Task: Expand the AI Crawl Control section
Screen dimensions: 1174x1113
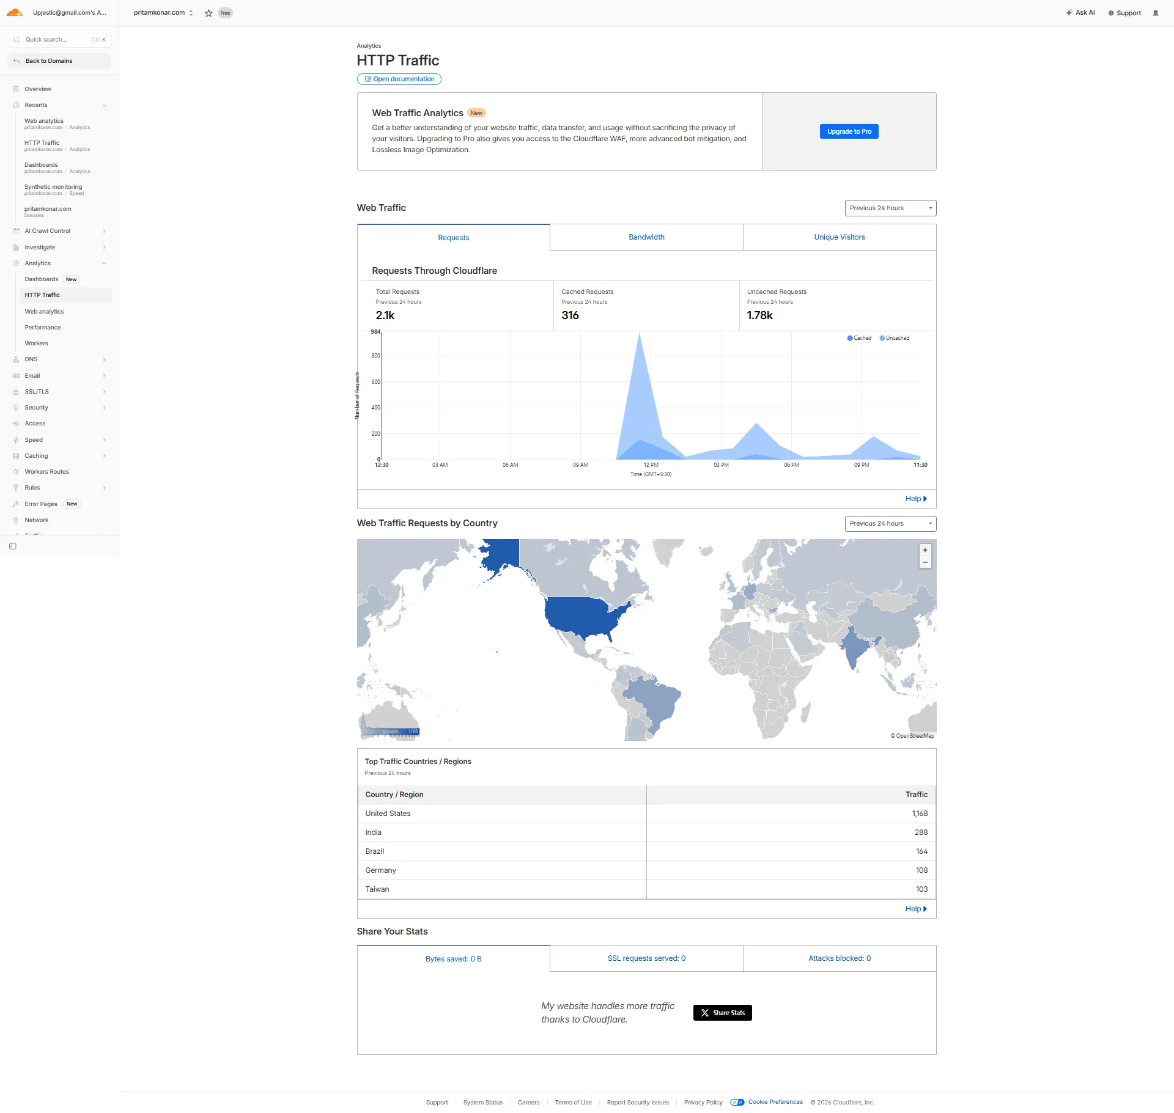Action: coord(105,231)
